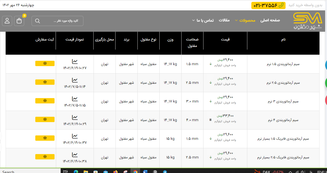The image size is (327, 173).
Task: Open the shopping bag cart icon
Action: coord(19,21)
